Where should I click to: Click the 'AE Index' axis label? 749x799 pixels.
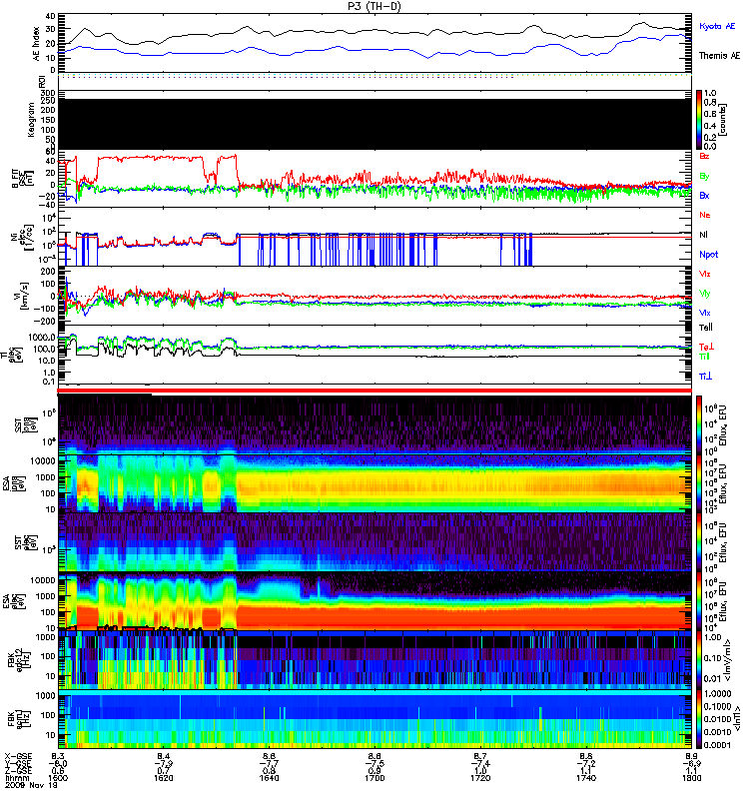pos(36,44)
